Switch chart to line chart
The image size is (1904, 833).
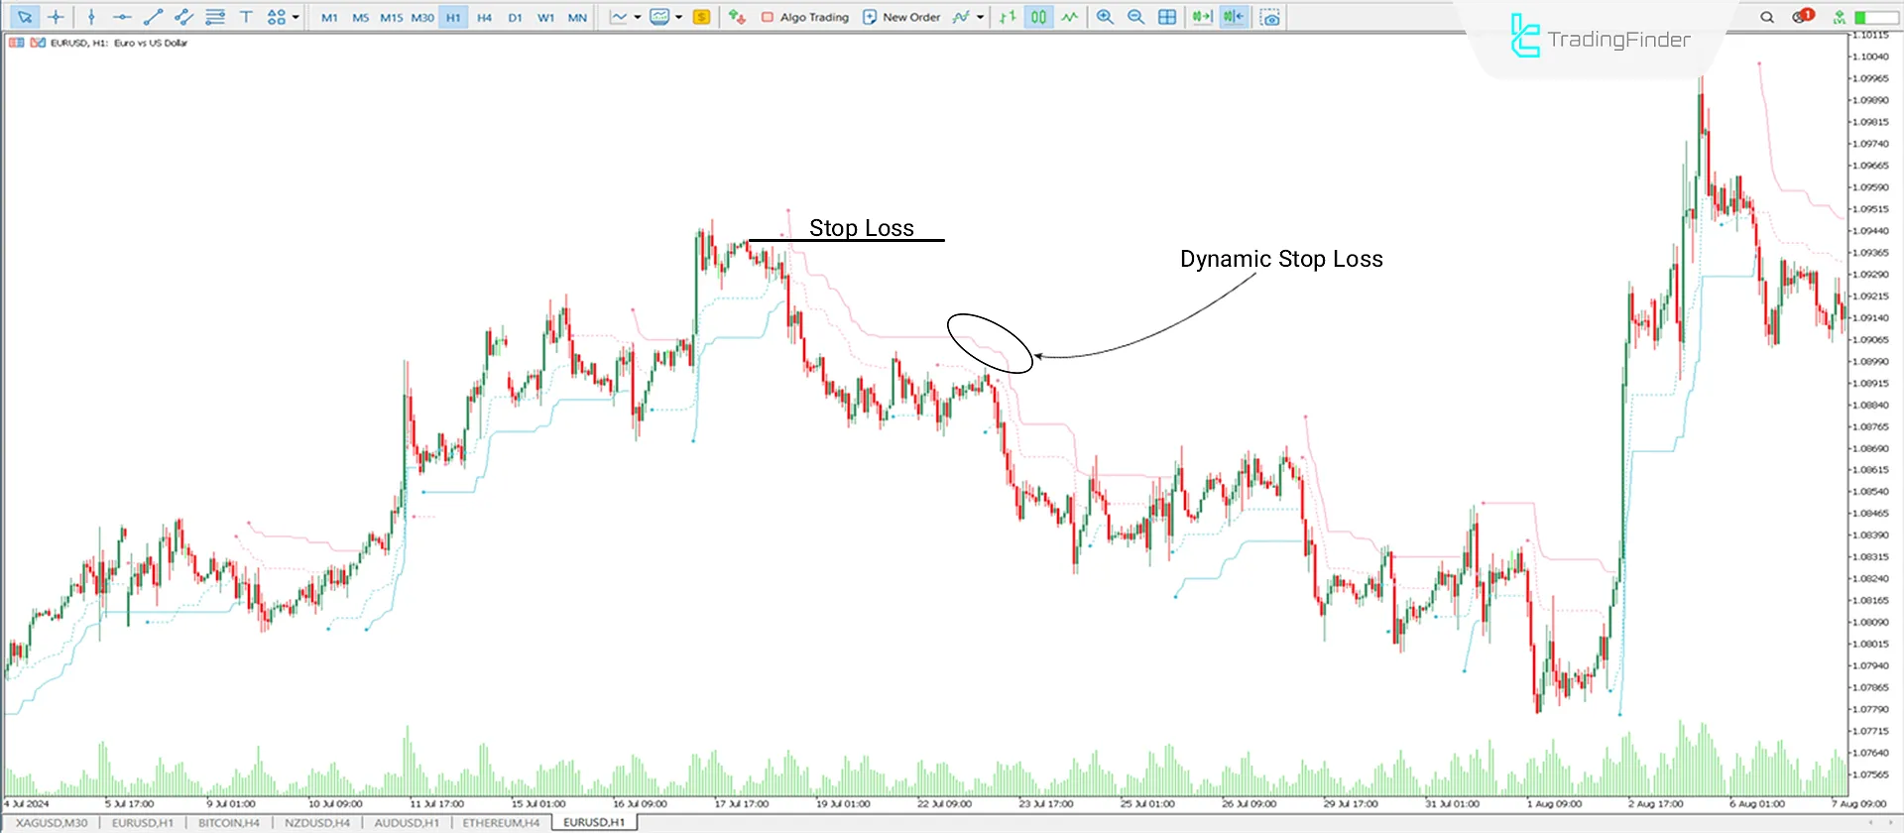[x=1069, y=17]
